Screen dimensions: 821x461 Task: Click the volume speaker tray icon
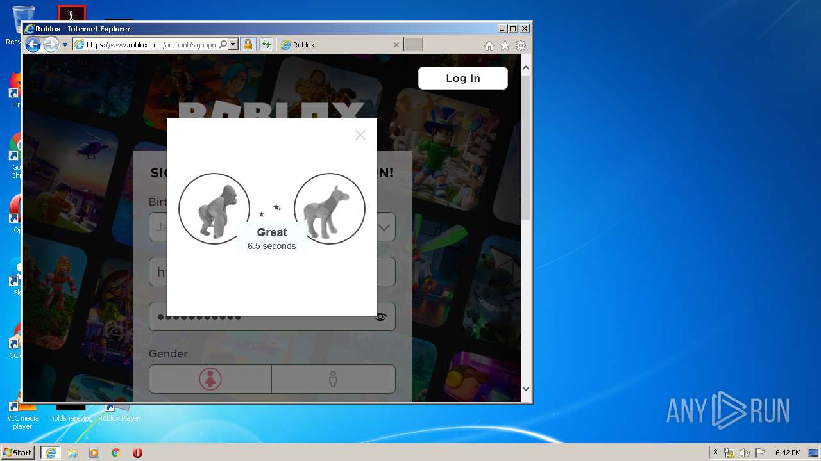(x=744, y=453)
